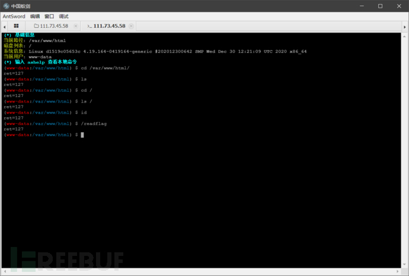Click the 'cd /var/www/html/' command text
Viewport: 409px width, 276px height.
tap(105, 68)
